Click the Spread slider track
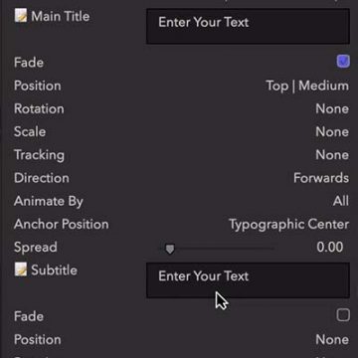 tap(218, 248)
